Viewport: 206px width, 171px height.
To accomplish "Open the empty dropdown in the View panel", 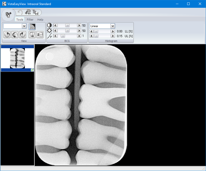I will [x=24, y=26].
